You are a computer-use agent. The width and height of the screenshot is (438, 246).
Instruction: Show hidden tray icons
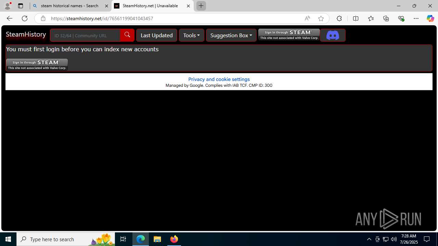[369, 239]
